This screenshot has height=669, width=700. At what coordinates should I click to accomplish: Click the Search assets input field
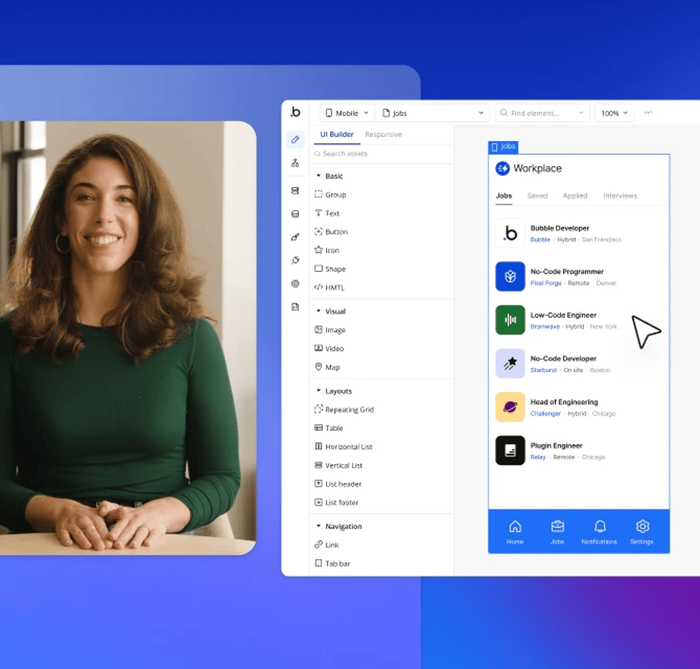tap(379, 154)
